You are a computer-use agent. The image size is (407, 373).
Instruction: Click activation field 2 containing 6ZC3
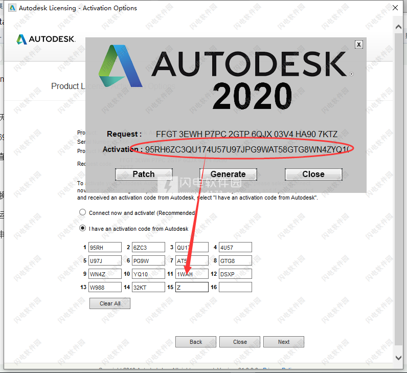pyautogui.click(x=148, y=247)
